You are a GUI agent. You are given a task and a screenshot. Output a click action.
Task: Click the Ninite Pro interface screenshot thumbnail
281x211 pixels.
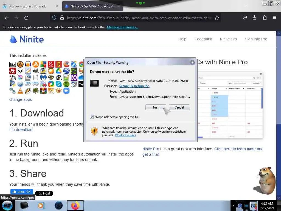(230, 105)
